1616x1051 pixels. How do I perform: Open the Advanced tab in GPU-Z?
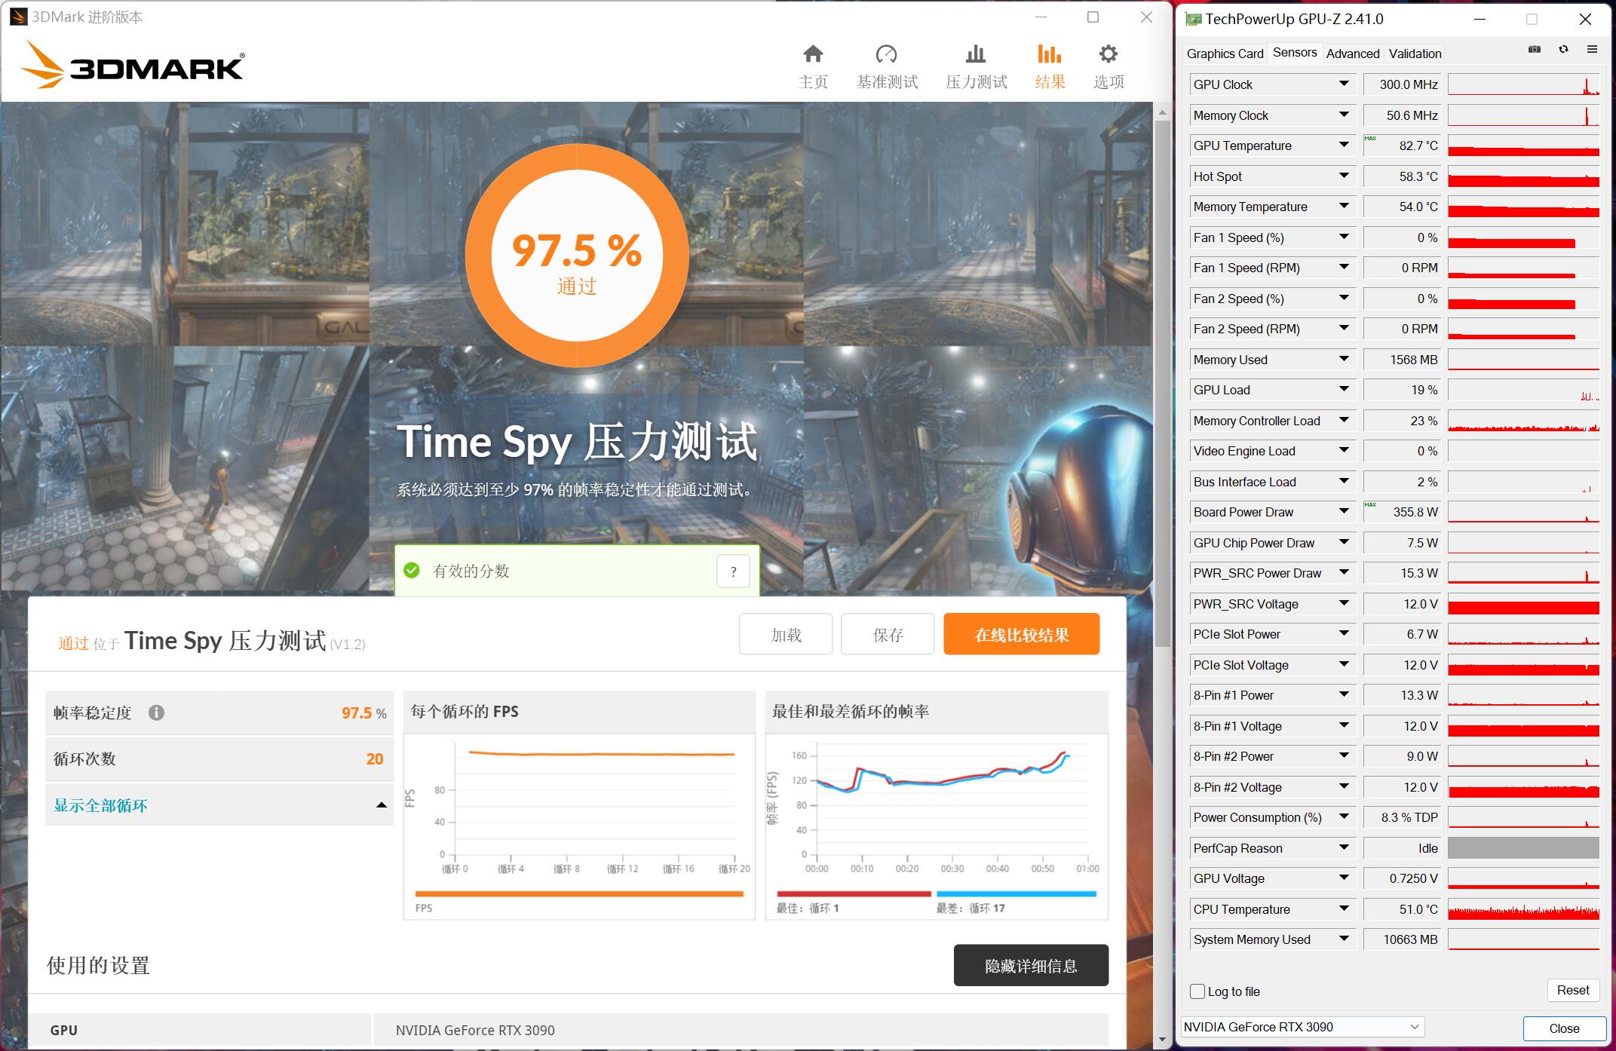pos(1352,53)
